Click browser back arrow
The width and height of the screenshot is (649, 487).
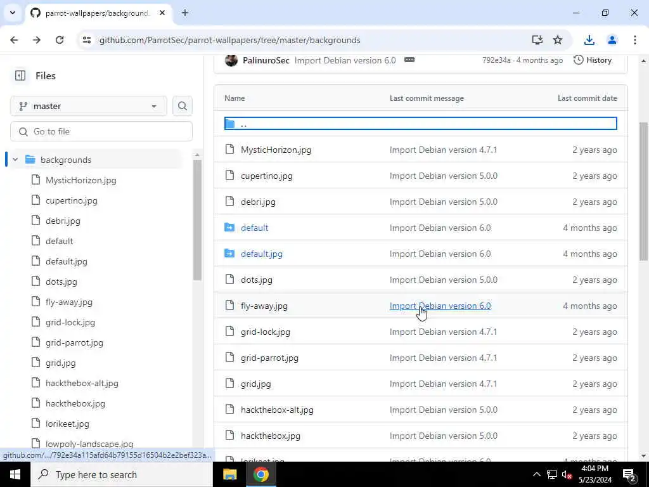tap(14, 40)
